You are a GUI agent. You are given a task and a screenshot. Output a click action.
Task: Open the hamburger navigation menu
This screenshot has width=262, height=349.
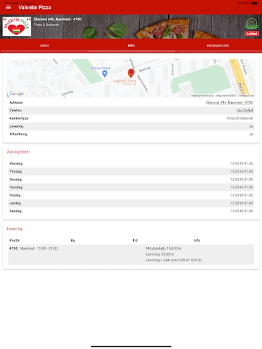click(x=8, y=7)
